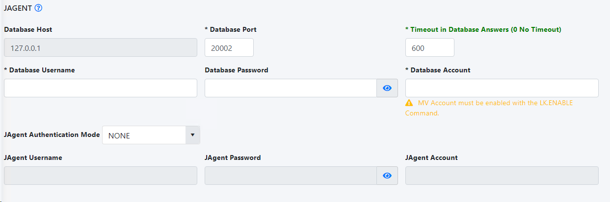
Task: Click the green Timeout in Database Answers label
Action: point(485,29)
